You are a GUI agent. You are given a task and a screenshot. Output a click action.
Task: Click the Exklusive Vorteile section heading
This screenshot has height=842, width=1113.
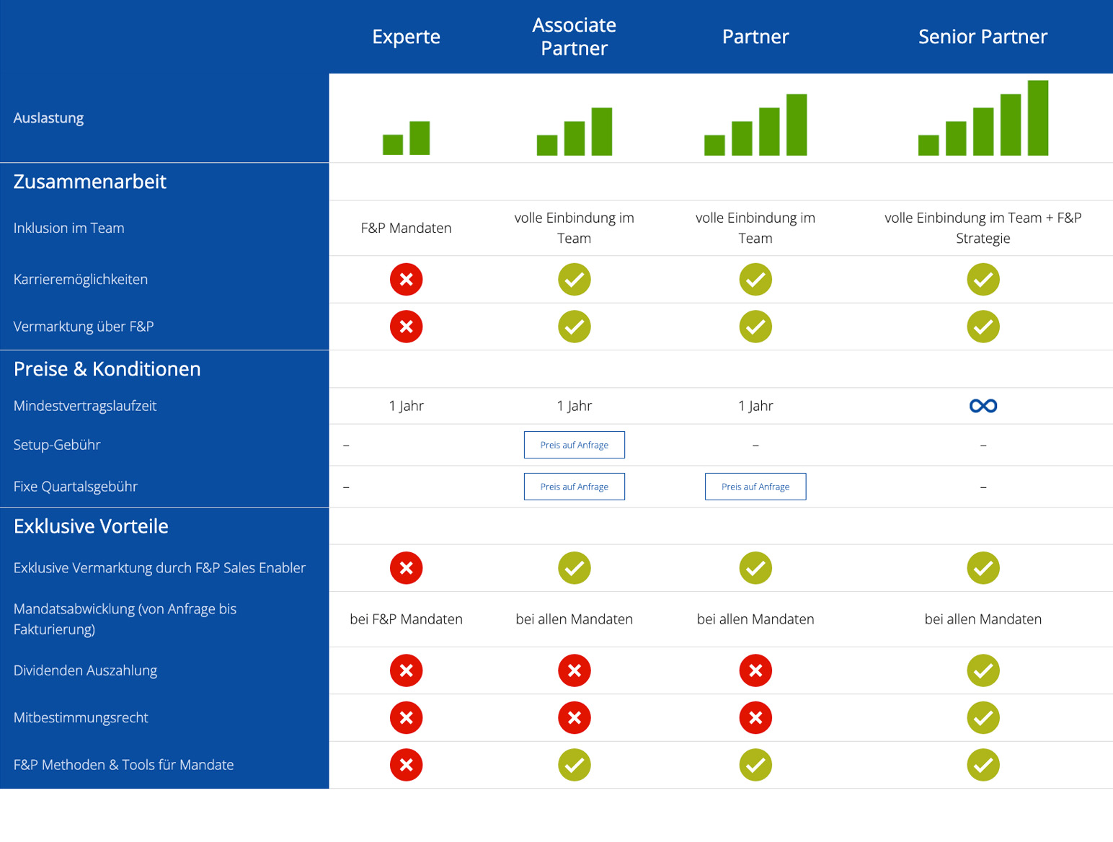(91, 526)
